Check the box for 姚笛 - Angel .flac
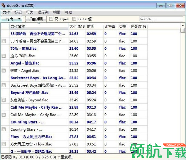The height and width of the screenshot is (160, 186). [4, 71]
